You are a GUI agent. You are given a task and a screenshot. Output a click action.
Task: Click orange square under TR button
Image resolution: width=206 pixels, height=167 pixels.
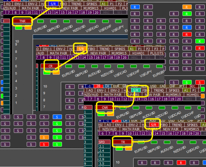129,149
